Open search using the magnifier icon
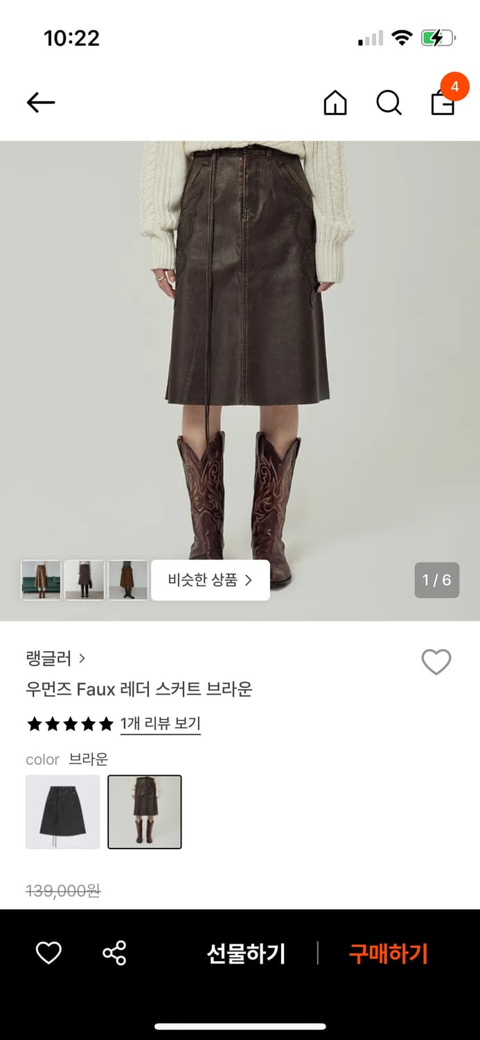 [x=389, y=103]
